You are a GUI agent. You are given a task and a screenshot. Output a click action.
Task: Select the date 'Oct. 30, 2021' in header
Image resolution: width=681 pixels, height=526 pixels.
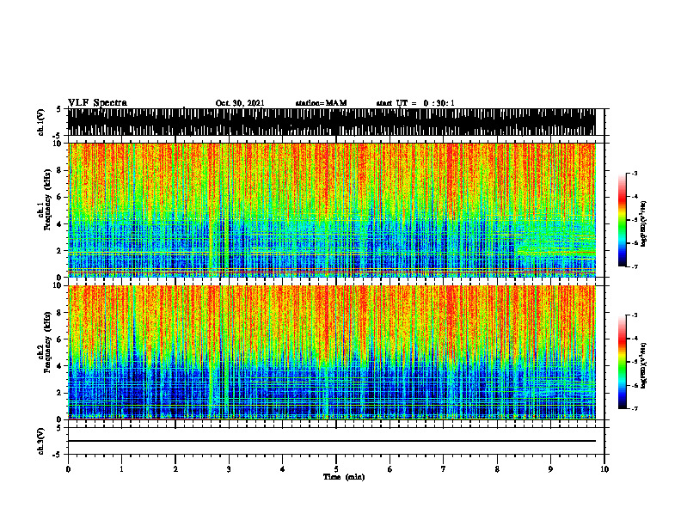click(x=240, y=103)
